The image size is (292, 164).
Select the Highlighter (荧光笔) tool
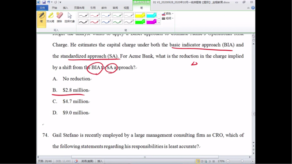(51, 17)
